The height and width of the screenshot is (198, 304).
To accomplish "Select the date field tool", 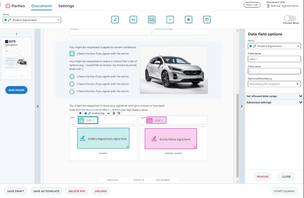I will pyautogui.click(x=207, y=20).
